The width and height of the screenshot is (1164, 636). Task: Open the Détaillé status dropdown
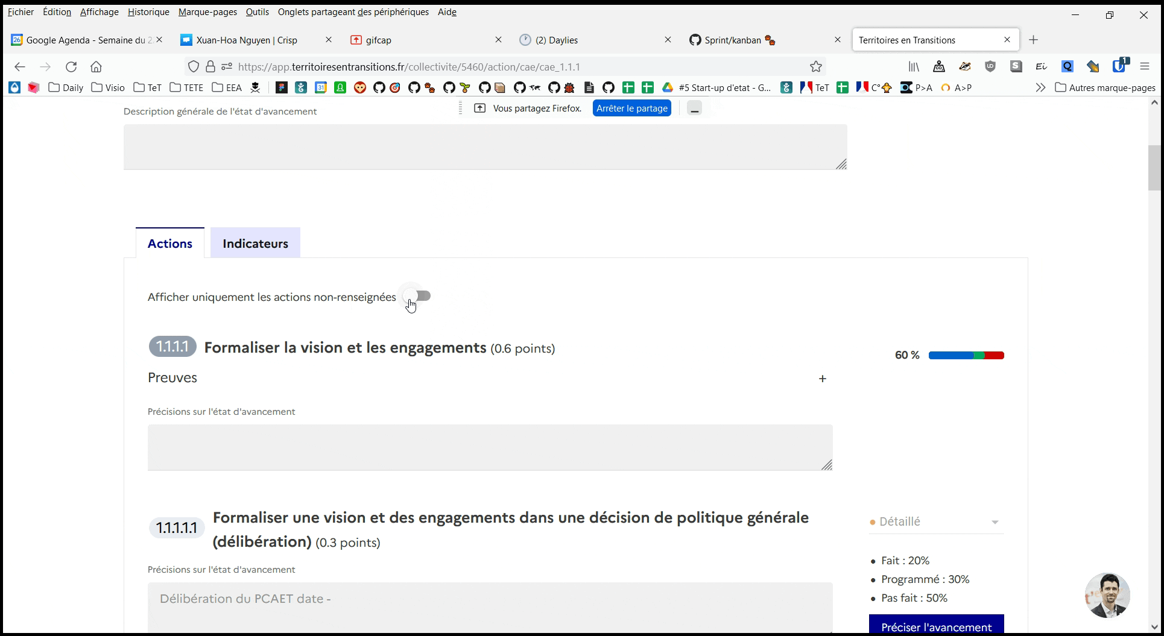click(935, 522)
